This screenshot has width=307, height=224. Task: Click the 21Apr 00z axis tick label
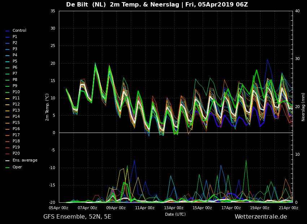click(x=289, y=208)
